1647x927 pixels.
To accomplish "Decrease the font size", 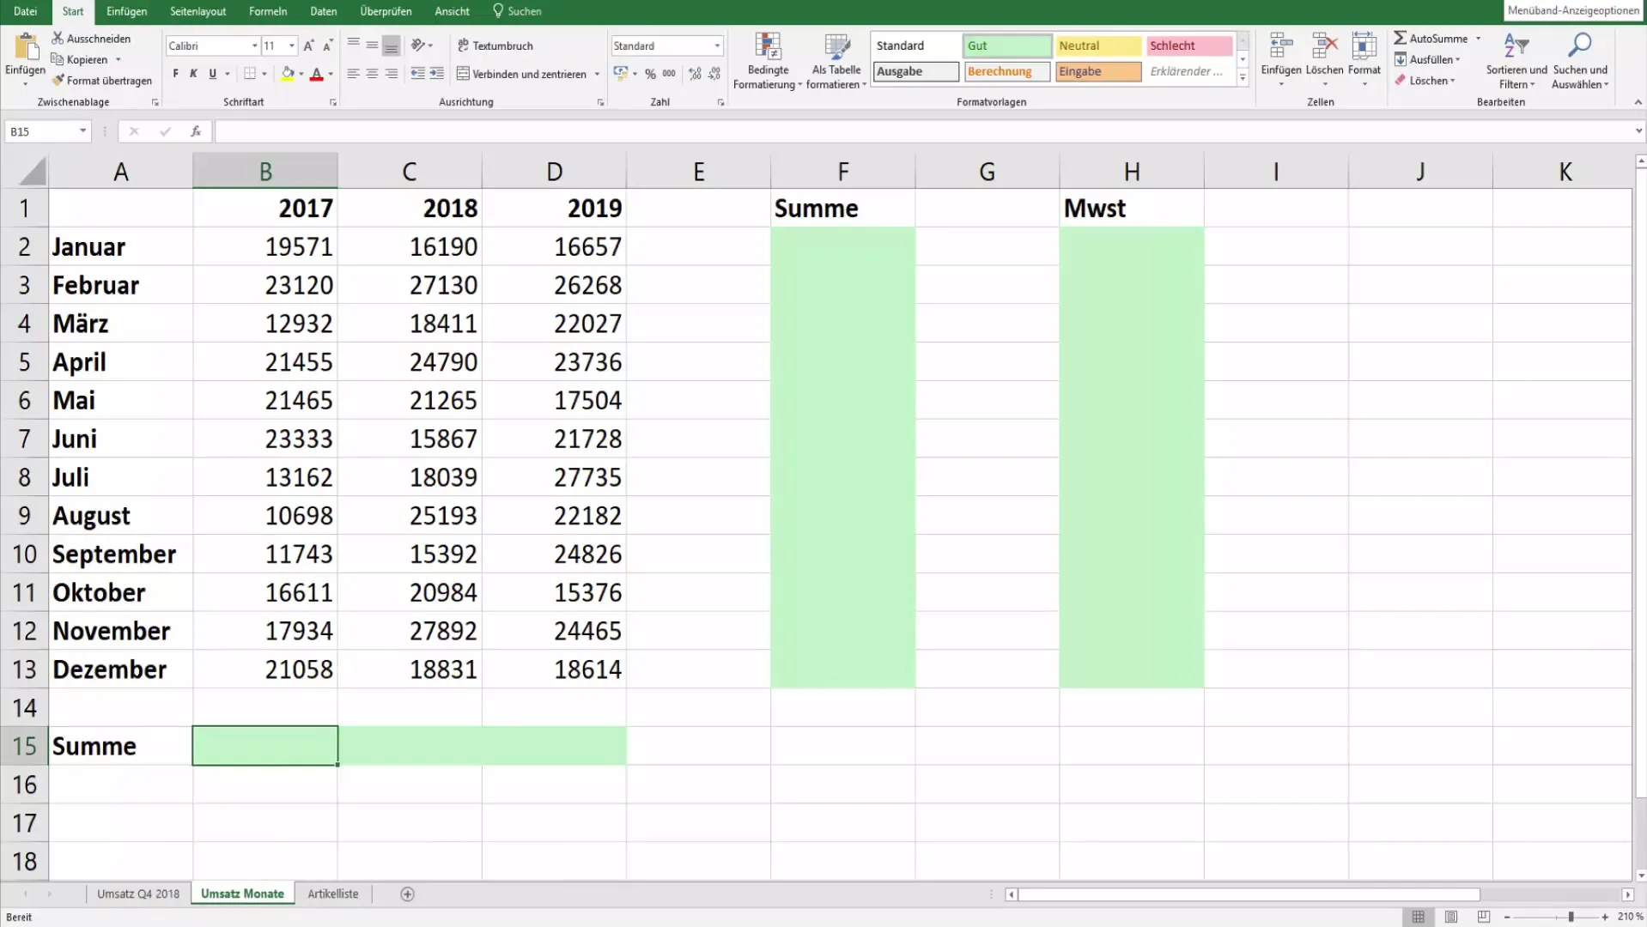I will coord(328,45).
